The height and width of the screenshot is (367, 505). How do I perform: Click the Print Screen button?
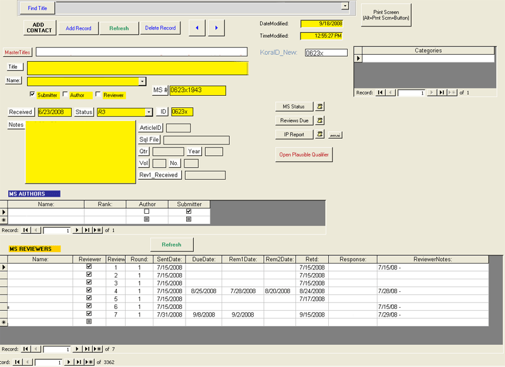click(386, 15)
